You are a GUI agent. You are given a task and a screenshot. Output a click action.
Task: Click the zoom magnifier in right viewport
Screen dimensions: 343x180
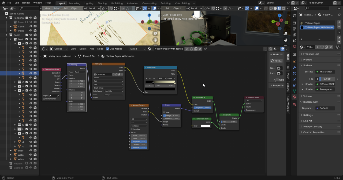[286, 33]
